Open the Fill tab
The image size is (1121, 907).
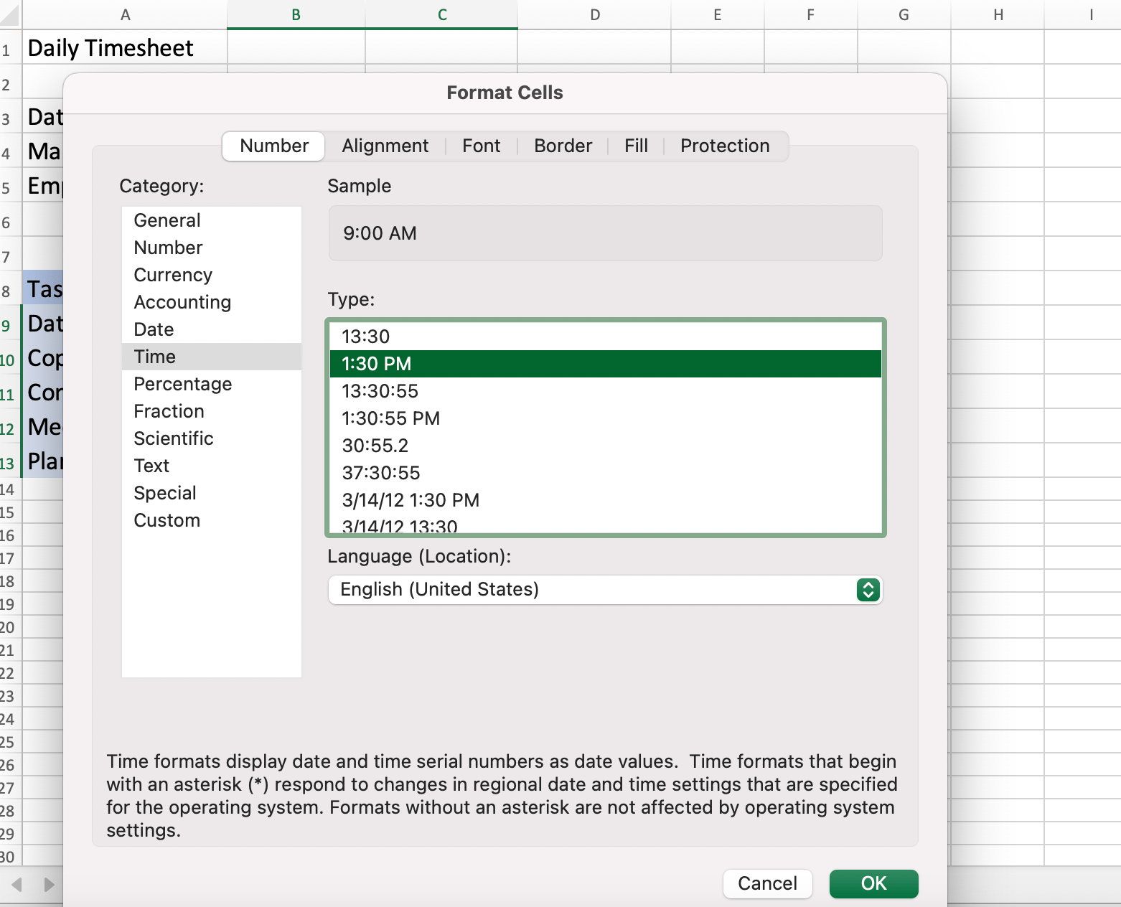[x=636, y=146]
